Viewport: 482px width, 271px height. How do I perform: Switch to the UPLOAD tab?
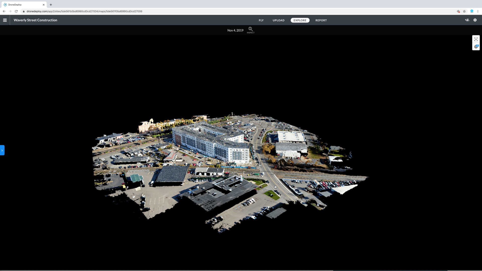click(279, 20)
